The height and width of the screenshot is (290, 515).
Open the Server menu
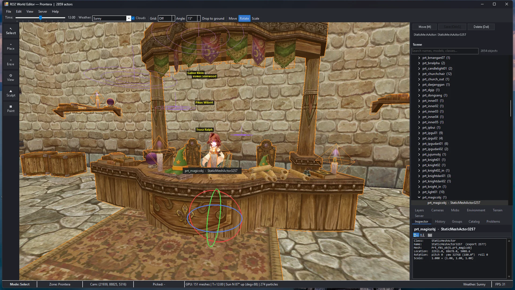(x=42, y=12)
